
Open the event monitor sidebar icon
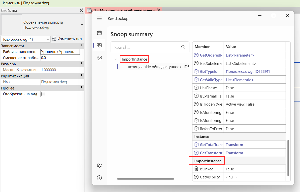(x=99, y=58)
